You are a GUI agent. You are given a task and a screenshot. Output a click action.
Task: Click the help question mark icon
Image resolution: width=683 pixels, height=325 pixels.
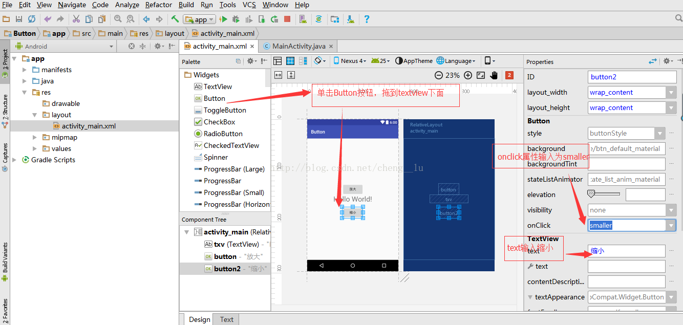(367, 19)
